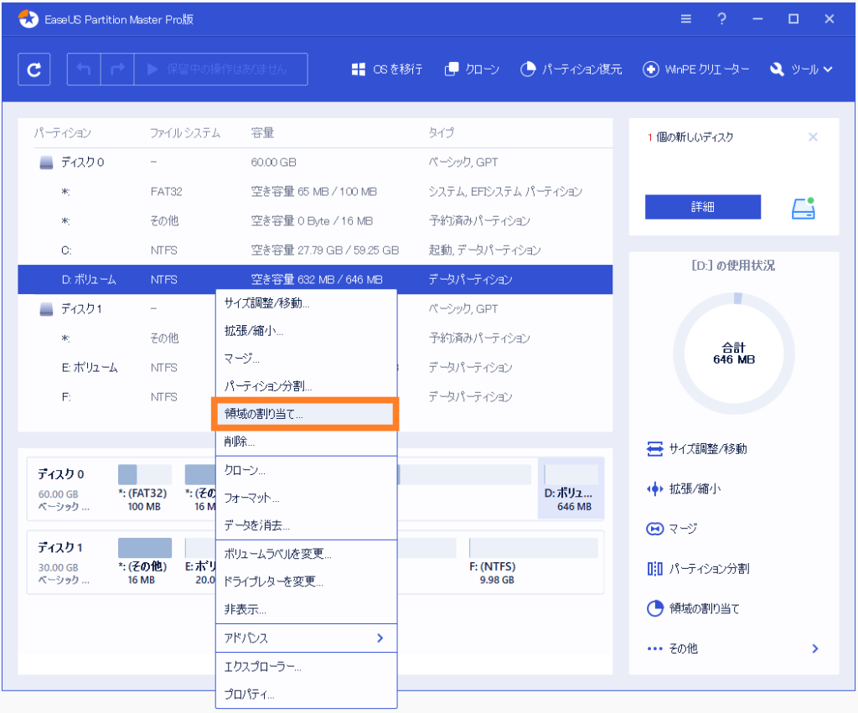Open help with the question mark icon
Screen dimensions: 858x713
(721, 19)
